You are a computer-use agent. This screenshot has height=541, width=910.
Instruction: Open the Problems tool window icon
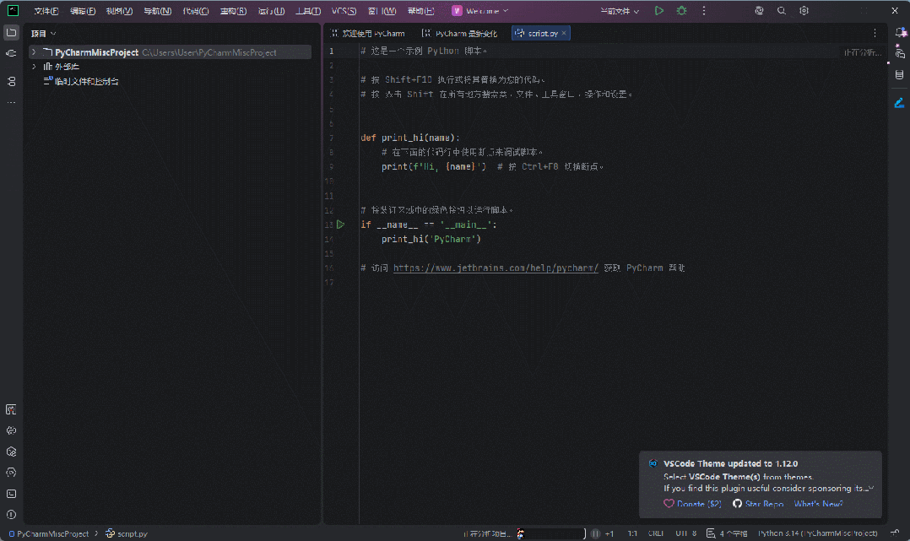pos(11,514)
